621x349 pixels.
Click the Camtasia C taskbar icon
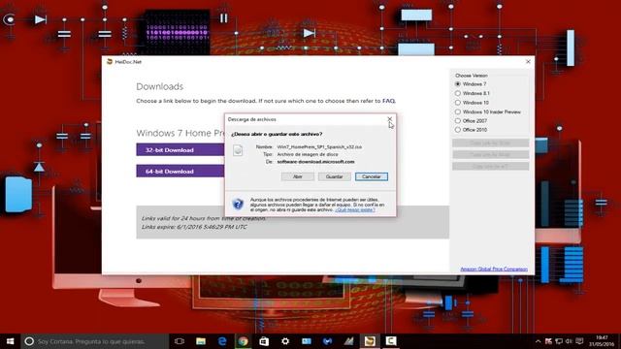[391, 341]
